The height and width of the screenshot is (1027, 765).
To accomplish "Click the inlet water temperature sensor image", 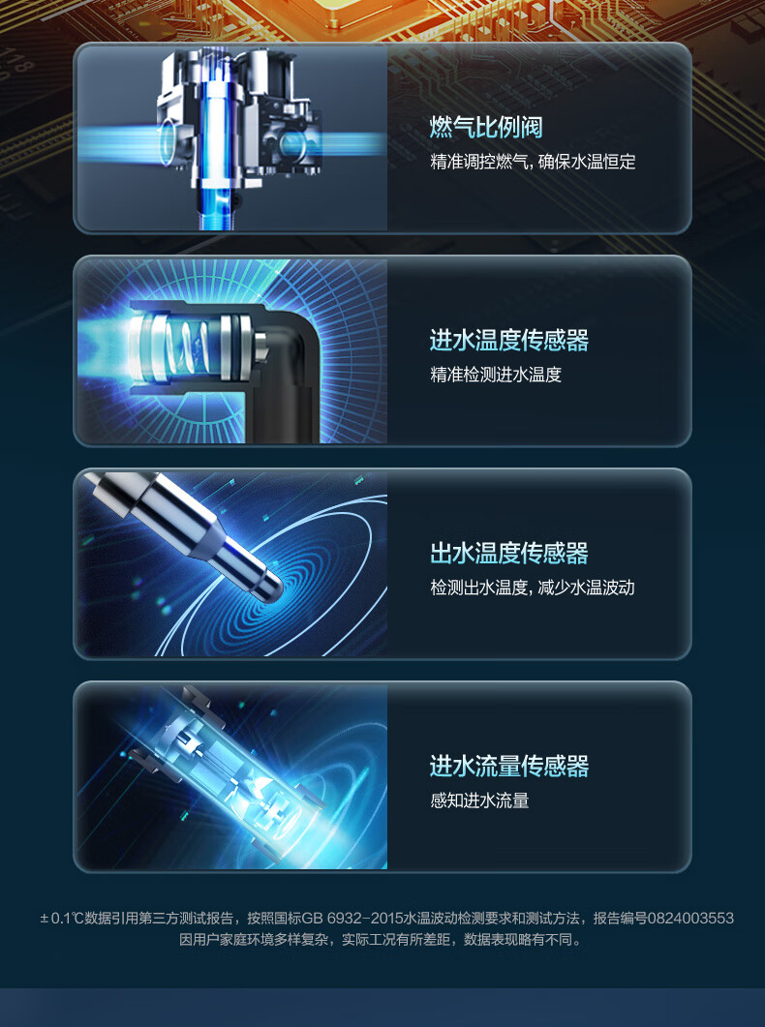I will click(x=231, y=350).
